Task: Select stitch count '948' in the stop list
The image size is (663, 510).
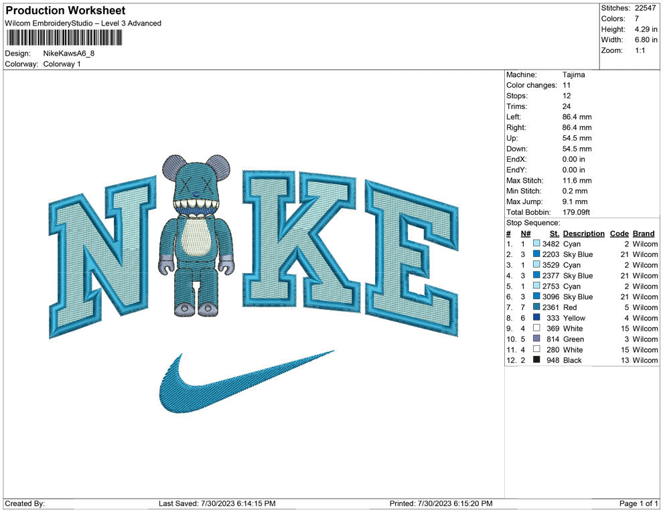Action: coord(552,360)
